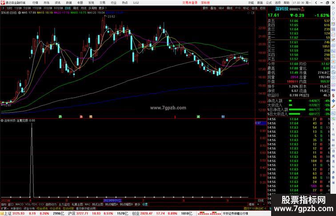Open the 行业 menu
This screenshot has width=336, height=216.
point(114,3)
